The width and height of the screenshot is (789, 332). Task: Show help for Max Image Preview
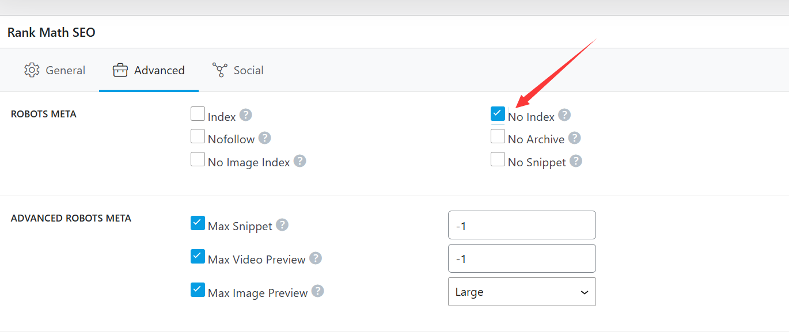click(x=318, y=292)
